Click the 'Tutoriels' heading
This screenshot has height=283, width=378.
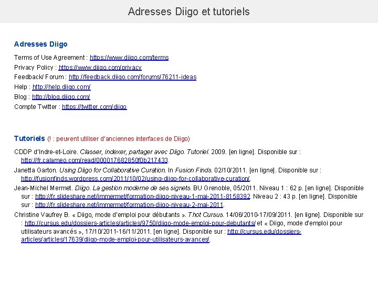click(x=29, y=138)
